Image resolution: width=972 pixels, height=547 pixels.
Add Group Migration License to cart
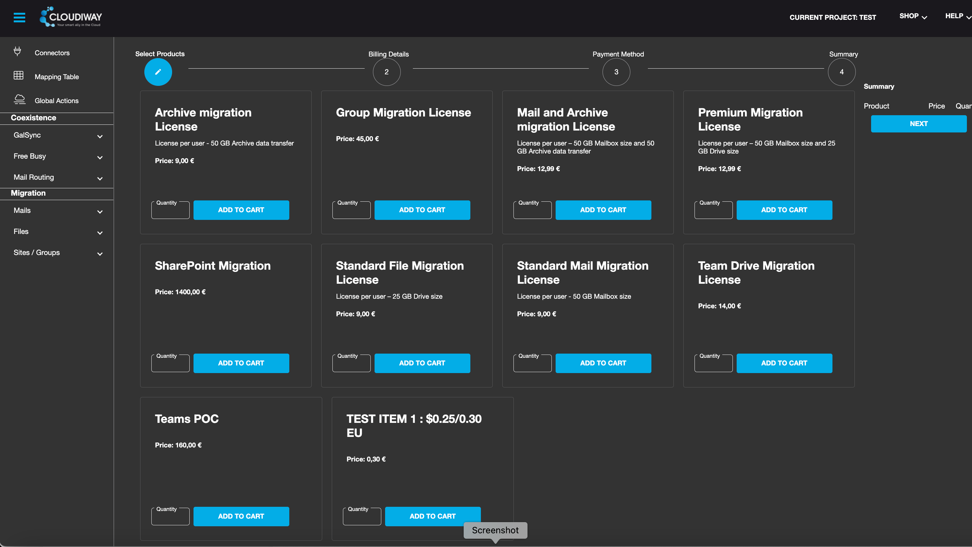point(422,210)
